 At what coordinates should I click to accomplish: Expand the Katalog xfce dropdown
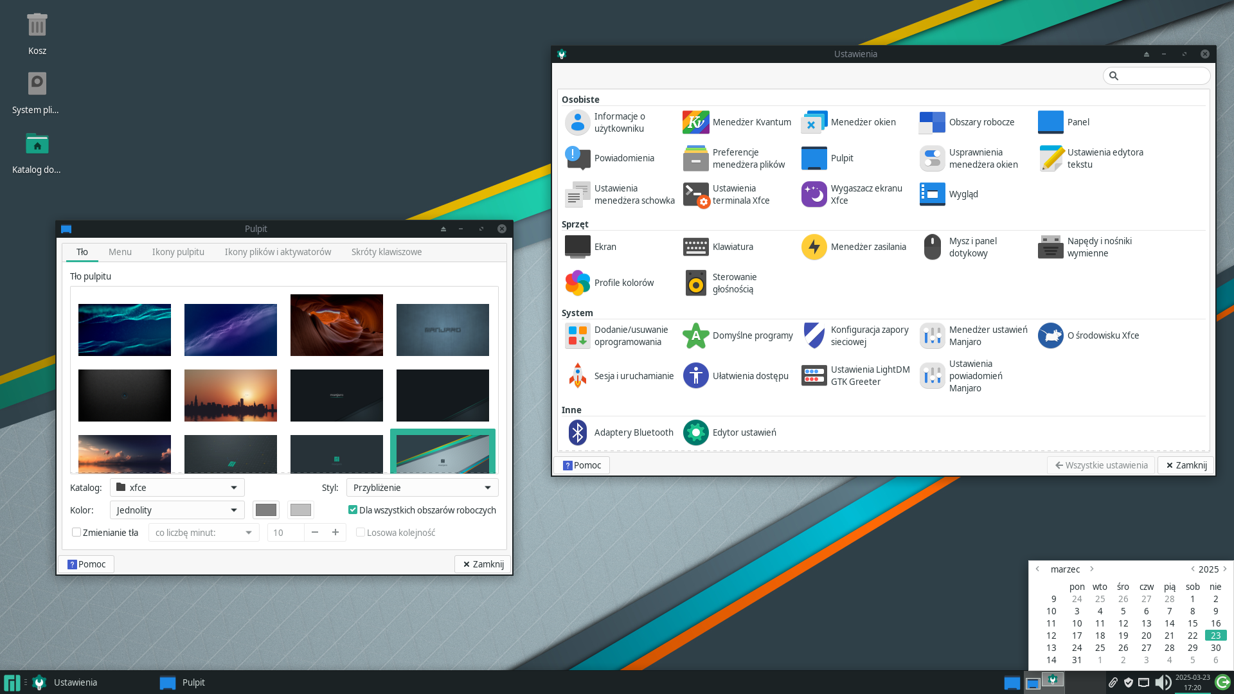[x=177, y=488]
